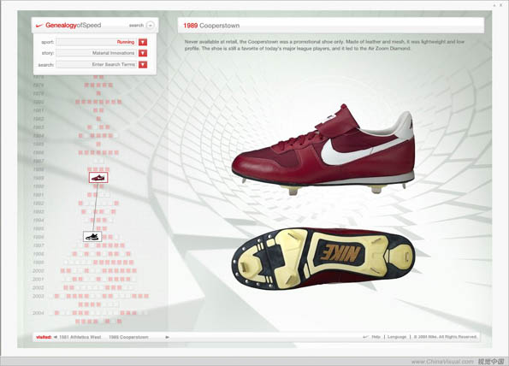Select the first red marker in the 2000 row
This screenshot has width=509, height=366.
[62, 270]
